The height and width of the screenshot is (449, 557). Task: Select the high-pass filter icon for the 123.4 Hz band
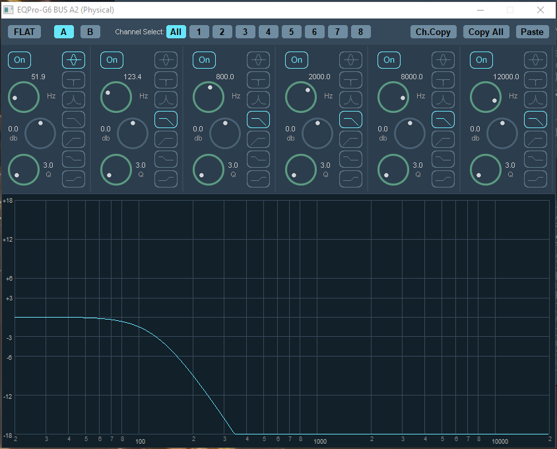166,139
